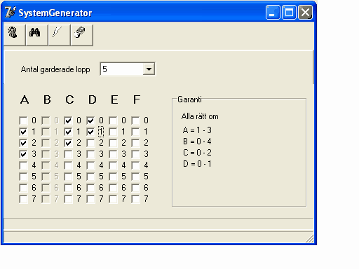Click the Antal garderade lopp combo box field

click(x=128, y=69)
